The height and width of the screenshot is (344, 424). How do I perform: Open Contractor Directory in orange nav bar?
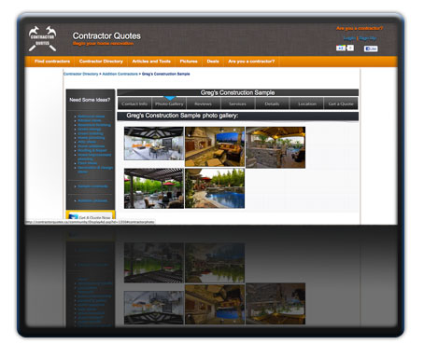pos(101,62)
